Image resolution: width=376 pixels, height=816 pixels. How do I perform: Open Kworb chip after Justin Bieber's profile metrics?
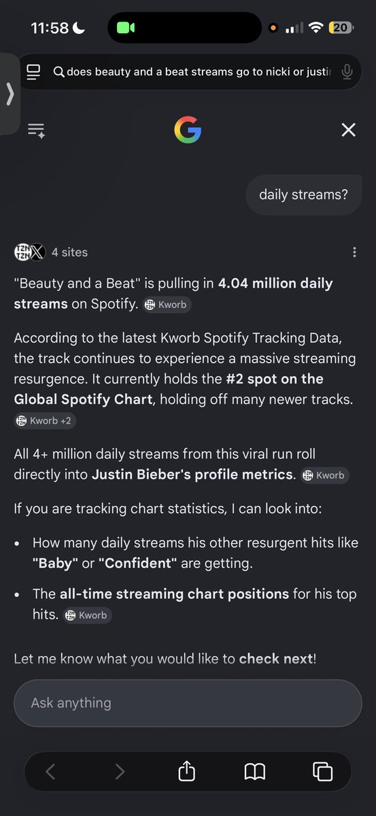coord(325,475)
